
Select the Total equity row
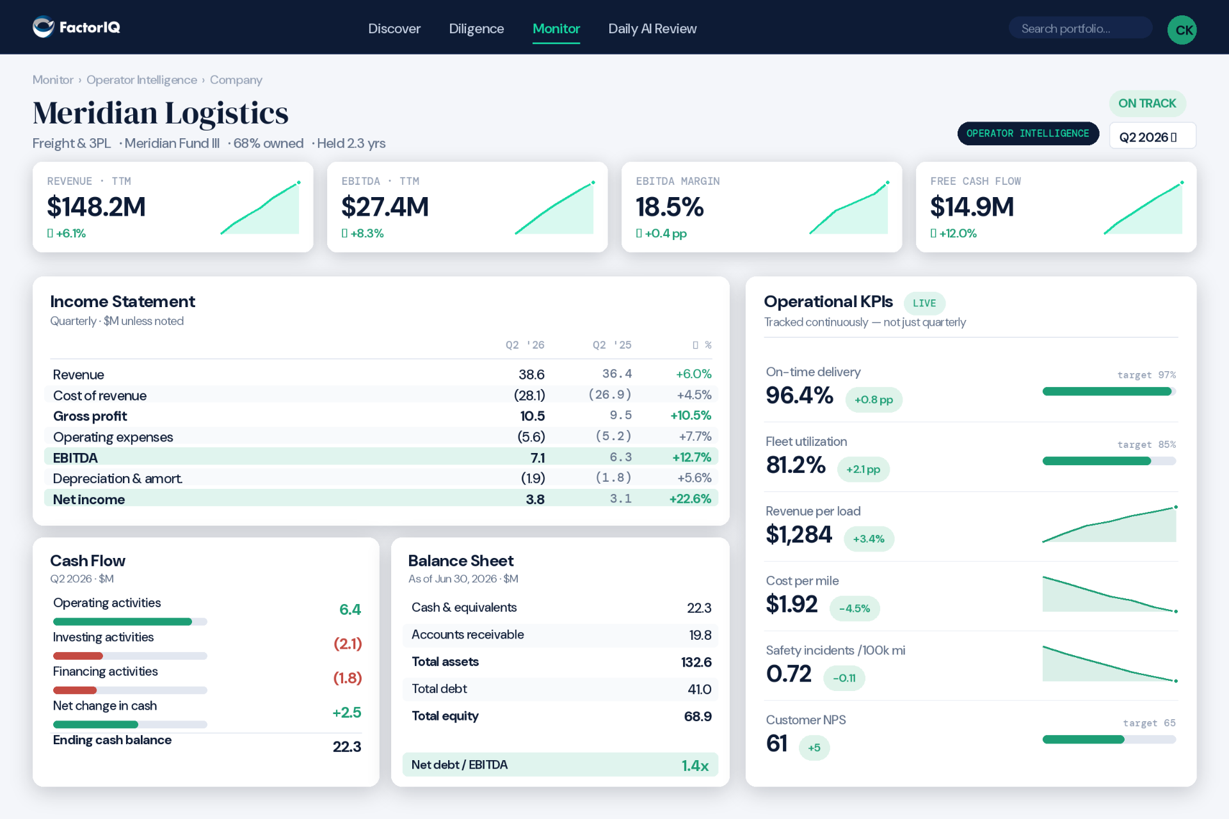pyautogui.click(x=561, y=716)
